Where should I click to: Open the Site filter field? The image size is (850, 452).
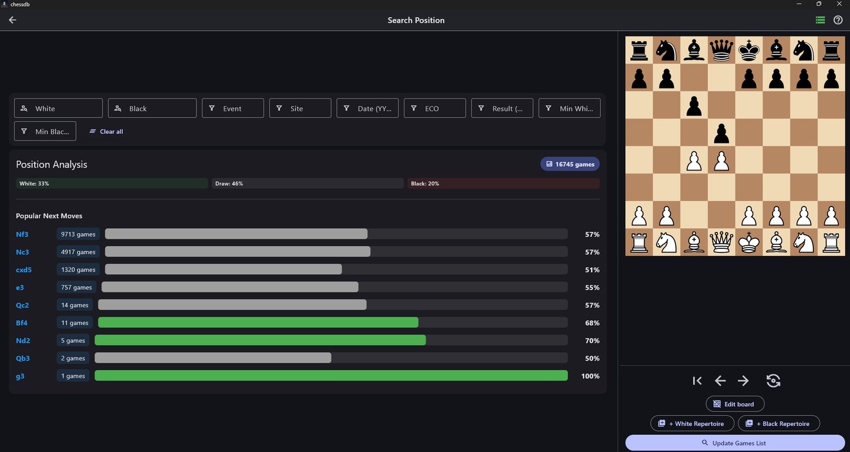300,109
